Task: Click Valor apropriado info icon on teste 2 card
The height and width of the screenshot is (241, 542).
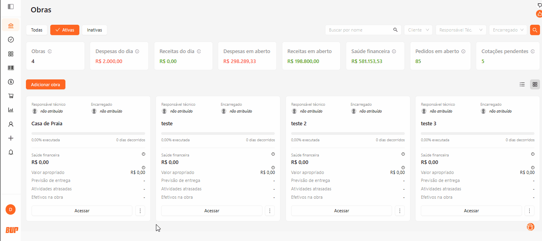Action: pyautogui.click(x=403, y=168)
